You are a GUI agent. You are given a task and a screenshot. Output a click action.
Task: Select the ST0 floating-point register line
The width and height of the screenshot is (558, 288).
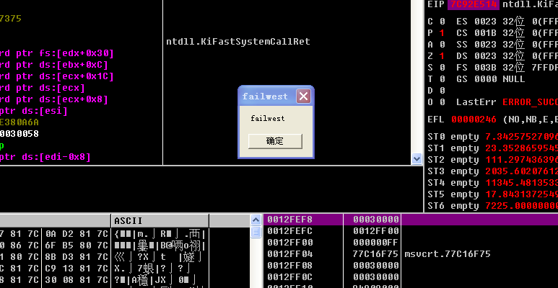click(x=491, y=137)
